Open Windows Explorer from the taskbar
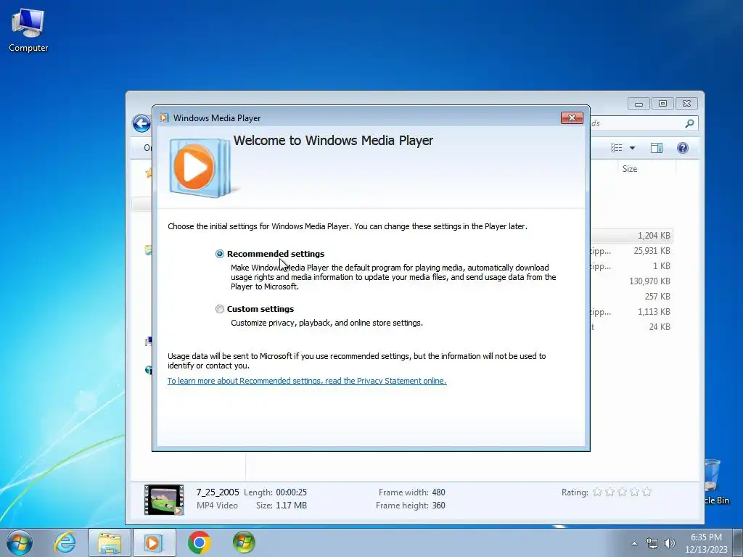 click(110, 542)
